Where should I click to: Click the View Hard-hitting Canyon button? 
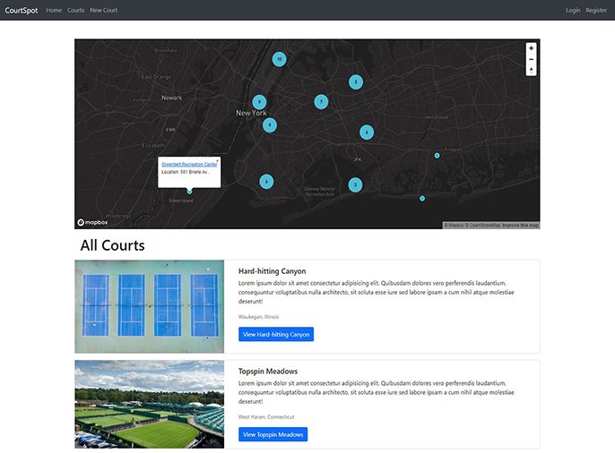(276, 334)
